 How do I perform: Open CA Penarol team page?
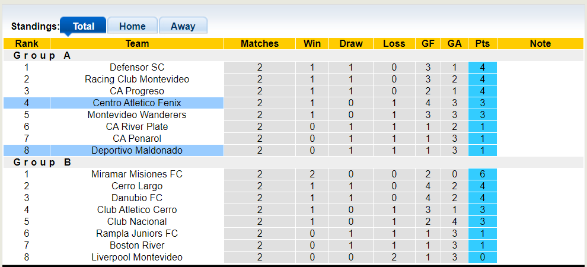137,139
